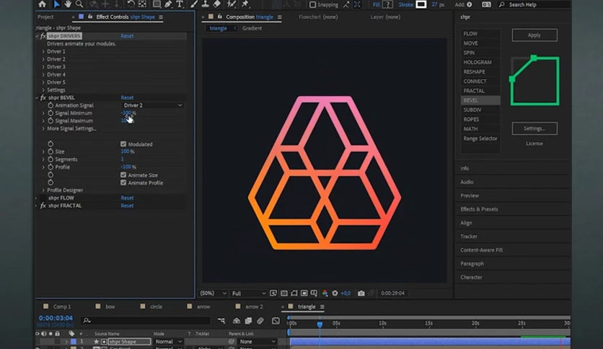Select the Brush tool
Screen dimensions: 603x349
click(194, 4)
